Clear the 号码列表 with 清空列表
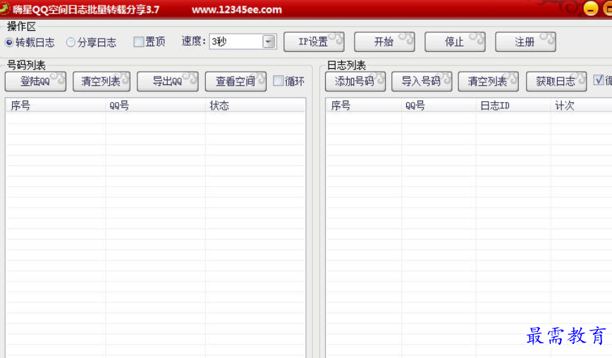Viewport: 612px width, 358px height. click(102, 82)
